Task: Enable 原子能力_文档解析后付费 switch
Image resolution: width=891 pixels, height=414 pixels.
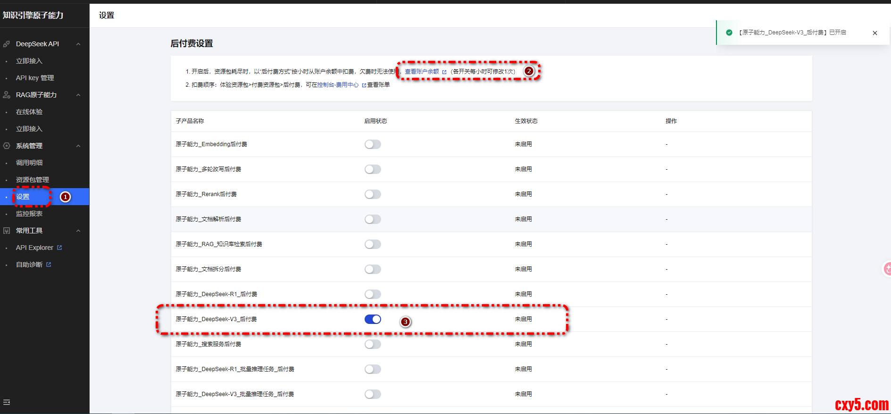Action: tap(373, 219)
